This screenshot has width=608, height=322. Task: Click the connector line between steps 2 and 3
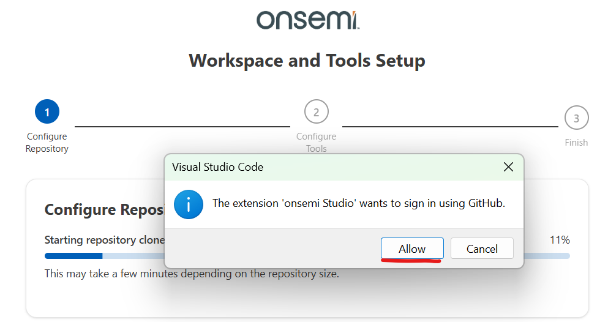click(x=450, y=126)
